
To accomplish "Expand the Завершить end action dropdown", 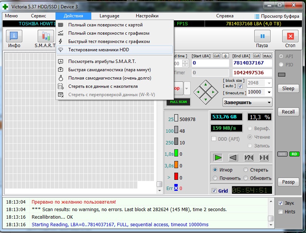I will pyautogui.click(x=269, y=103).
